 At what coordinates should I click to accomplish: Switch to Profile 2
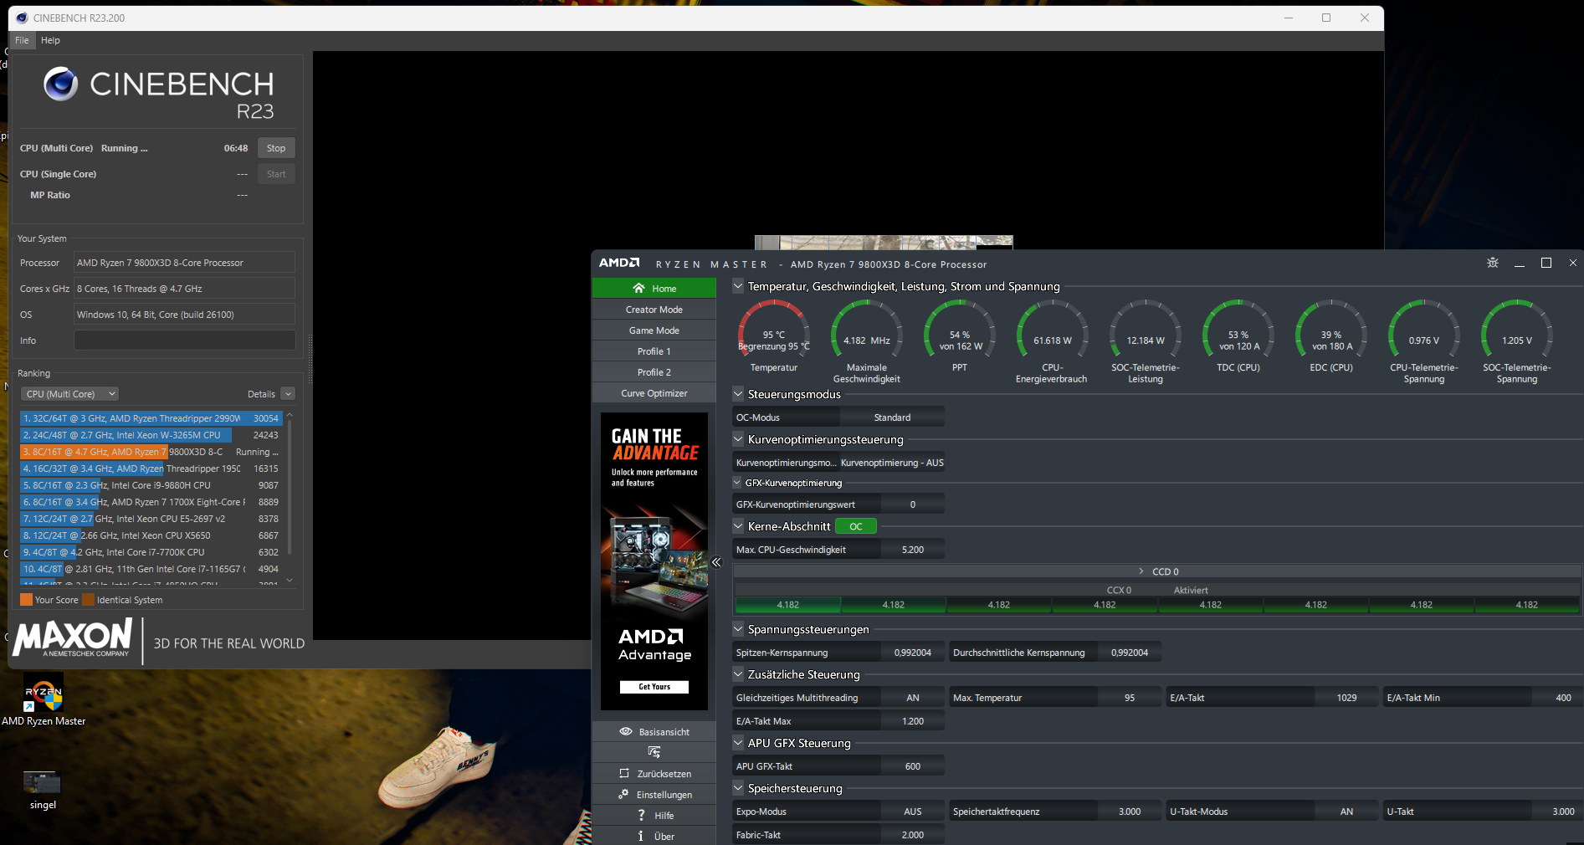(x=654, y=372)
